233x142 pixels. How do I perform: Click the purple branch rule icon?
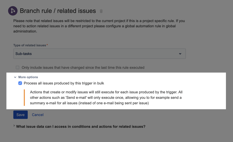[x=13, y=11]
